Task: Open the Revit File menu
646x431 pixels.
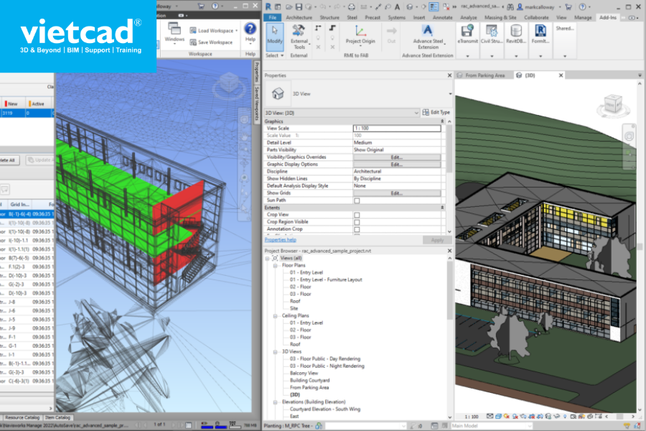Action: 272,17
